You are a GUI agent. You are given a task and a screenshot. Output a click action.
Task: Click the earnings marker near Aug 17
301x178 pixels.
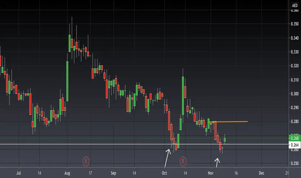86,161
